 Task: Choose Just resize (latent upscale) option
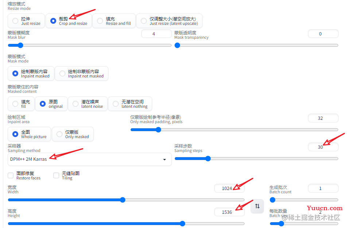pos(169,21)
